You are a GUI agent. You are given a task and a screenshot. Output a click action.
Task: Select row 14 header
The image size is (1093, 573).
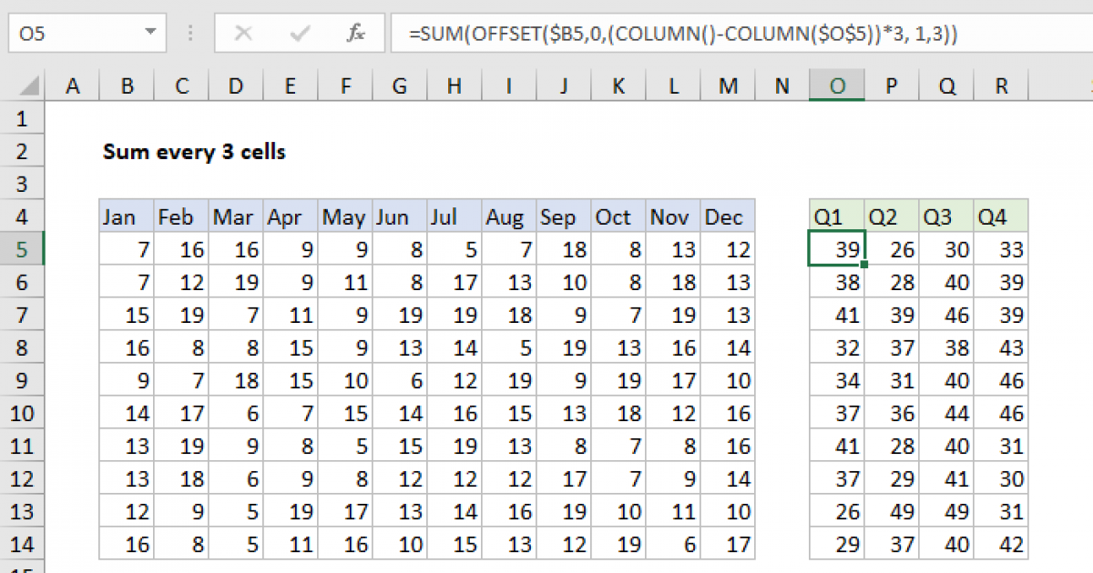(x=22, y=544)
